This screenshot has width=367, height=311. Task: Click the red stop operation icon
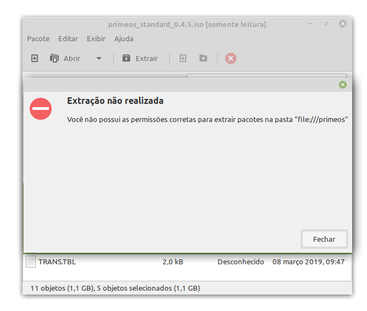(x=231, y=58)
